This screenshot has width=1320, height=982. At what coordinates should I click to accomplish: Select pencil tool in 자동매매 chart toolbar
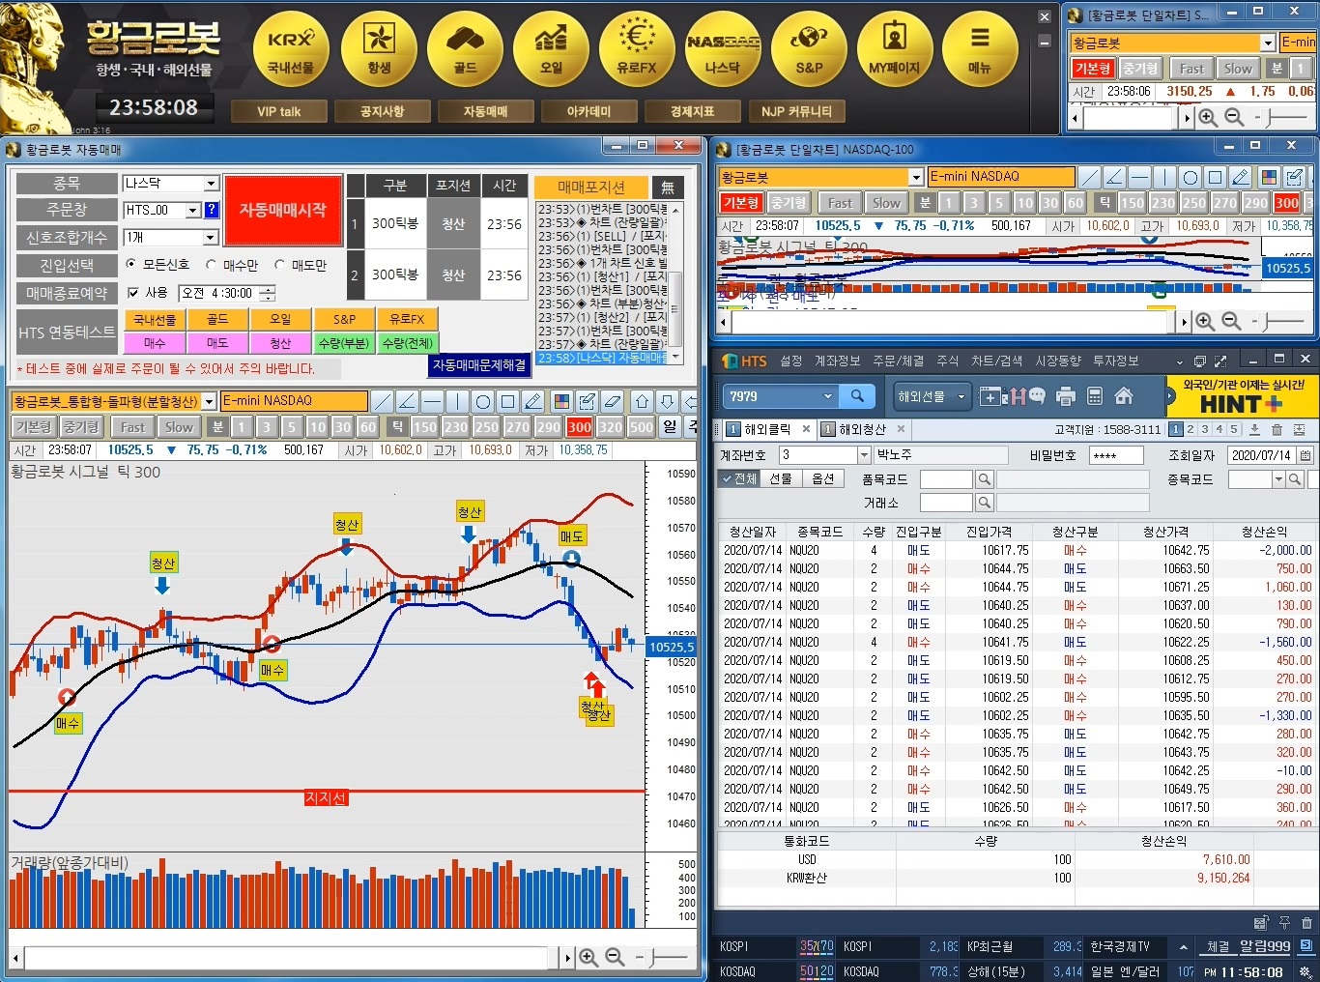tap(533, 401)
